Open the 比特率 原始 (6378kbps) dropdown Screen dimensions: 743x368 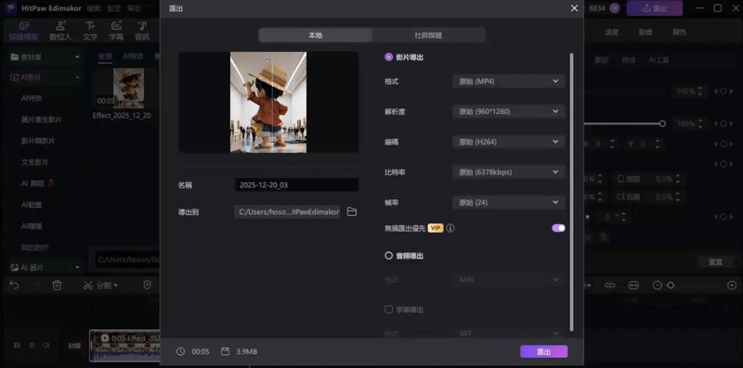click(x=509, y=172)
